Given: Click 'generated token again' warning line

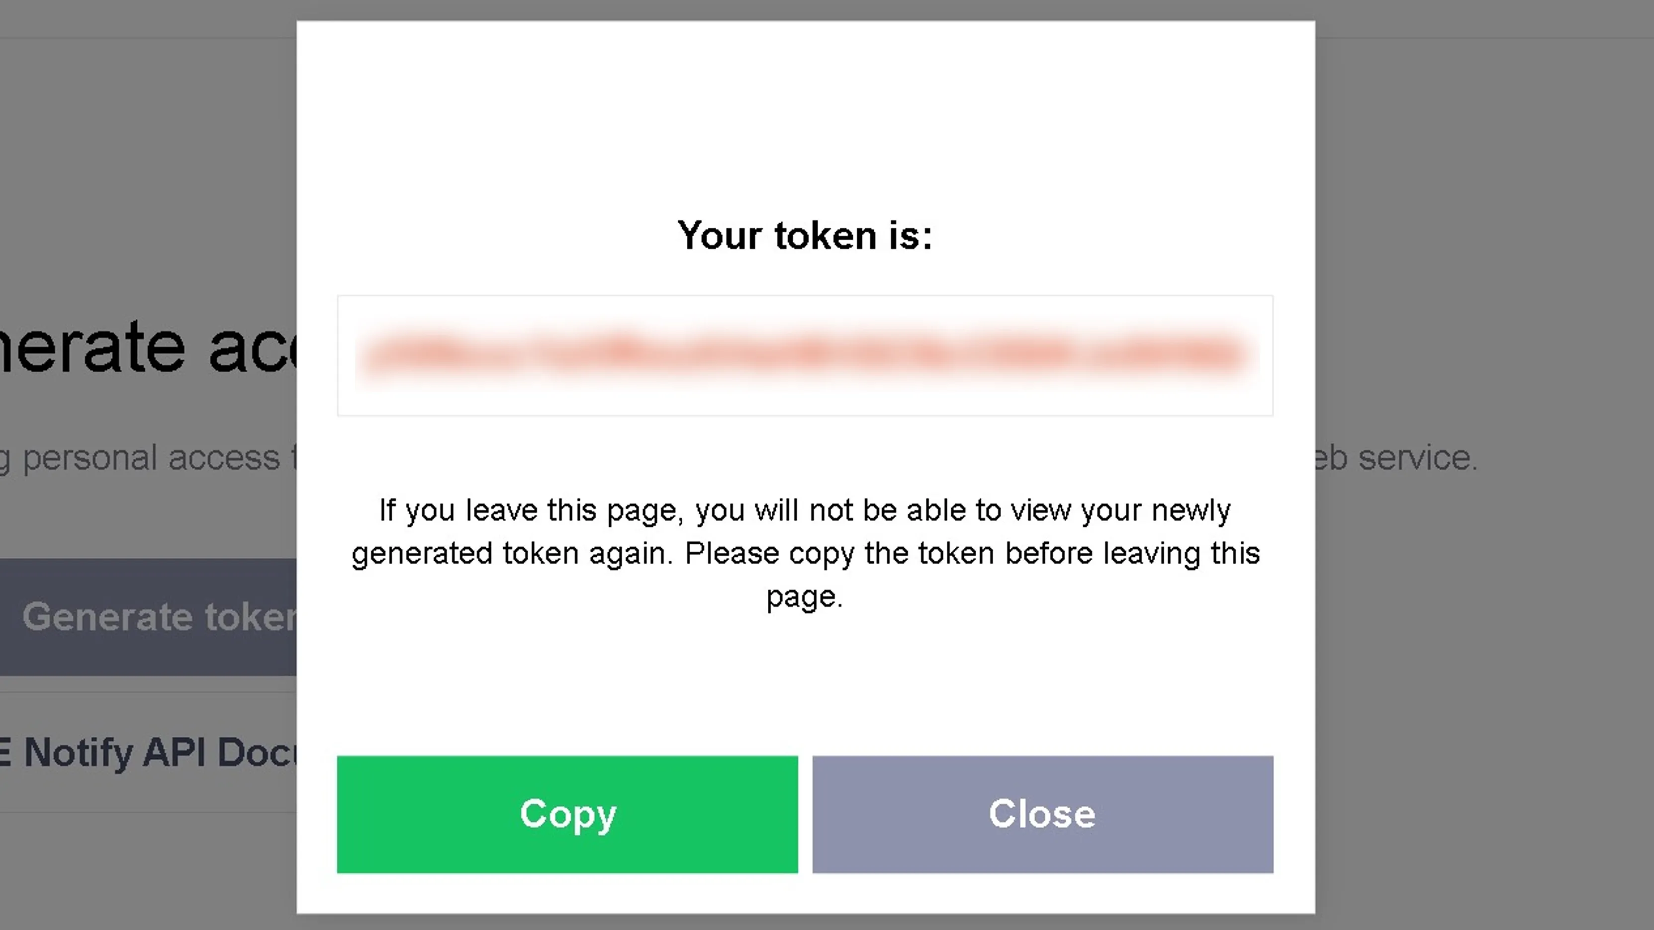Looking at the screenshot, I should pyautogui.click(x=805, y=553).
